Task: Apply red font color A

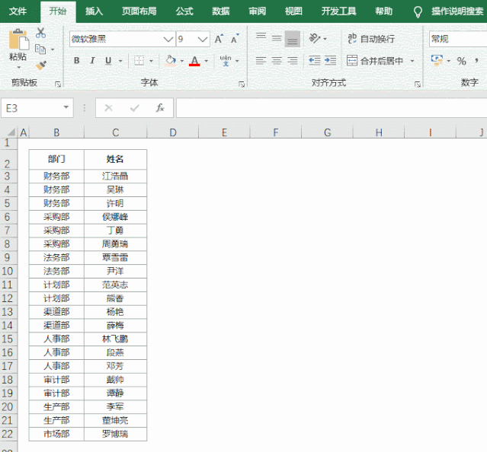Action: click(x=194, y=60)
